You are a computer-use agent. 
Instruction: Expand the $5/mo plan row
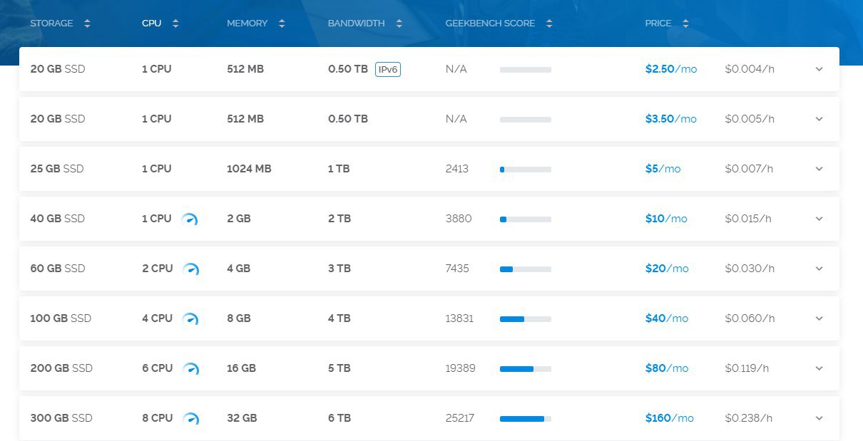tap(819, 169)
